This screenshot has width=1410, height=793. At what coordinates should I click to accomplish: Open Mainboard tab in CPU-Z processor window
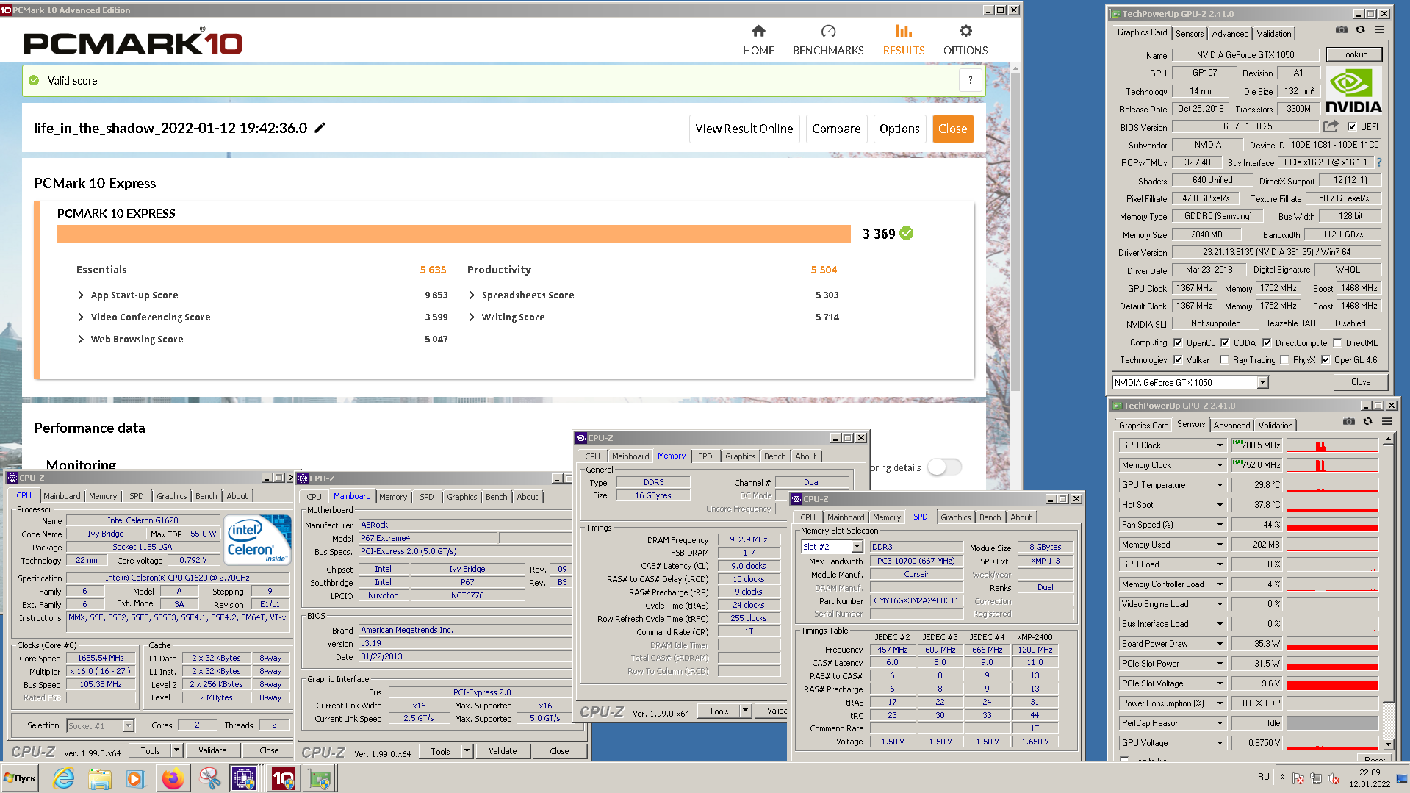click(x=62, y=496)
